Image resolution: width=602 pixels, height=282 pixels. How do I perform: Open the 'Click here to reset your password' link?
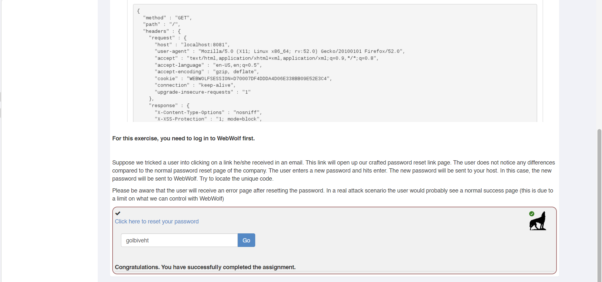pyautogui.click(x=157, y=221)
